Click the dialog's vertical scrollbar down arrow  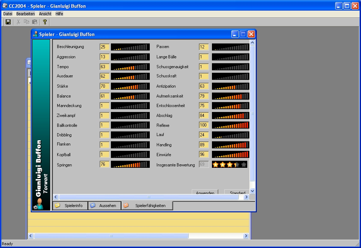pyautogui.click(x=252, y=191)
